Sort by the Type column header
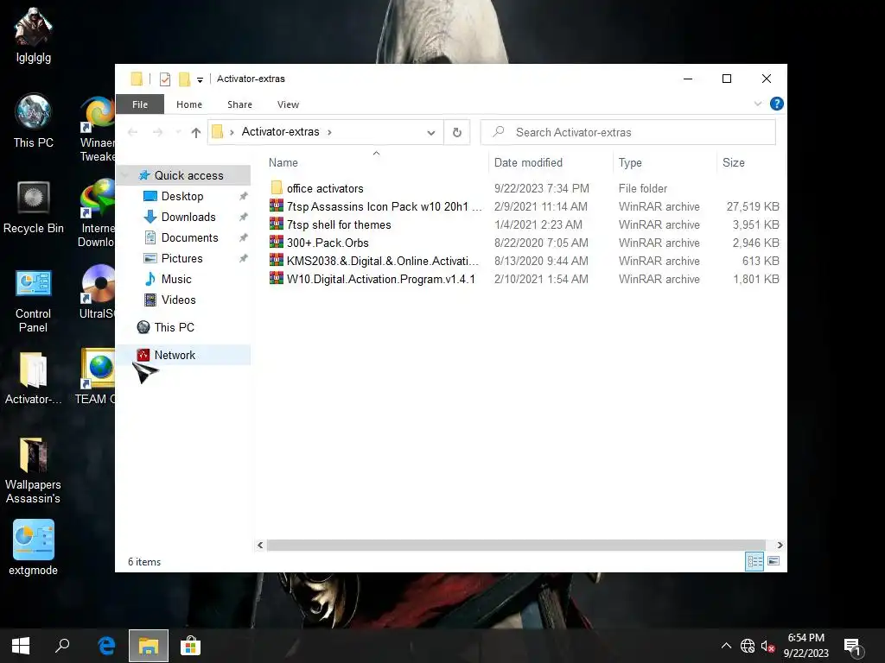The image size is (885, 663). click(665, 162)
